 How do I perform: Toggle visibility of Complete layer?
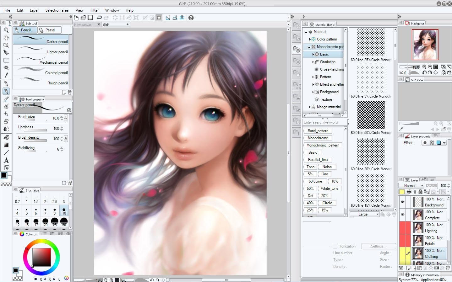pyautogui.click(x=402, y=215)
